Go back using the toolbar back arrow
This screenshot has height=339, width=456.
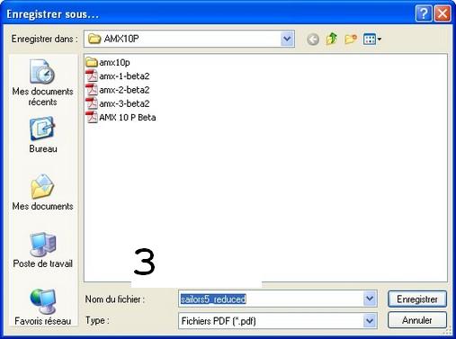coord(313,40)
